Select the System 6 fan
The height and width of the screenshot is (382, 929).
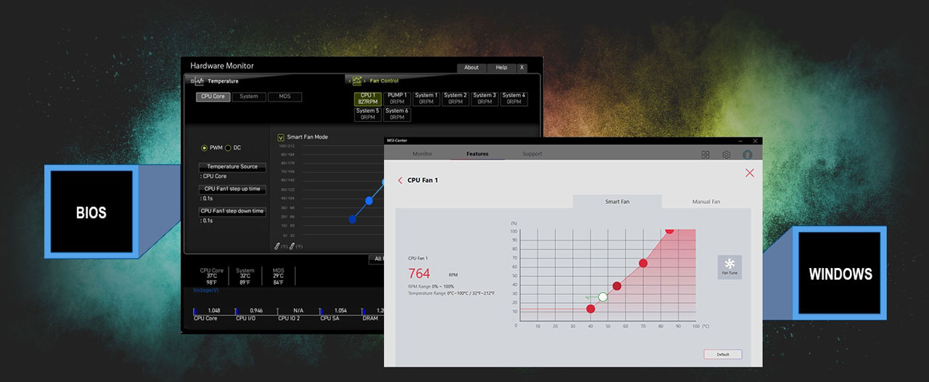[x=397, y=114]
